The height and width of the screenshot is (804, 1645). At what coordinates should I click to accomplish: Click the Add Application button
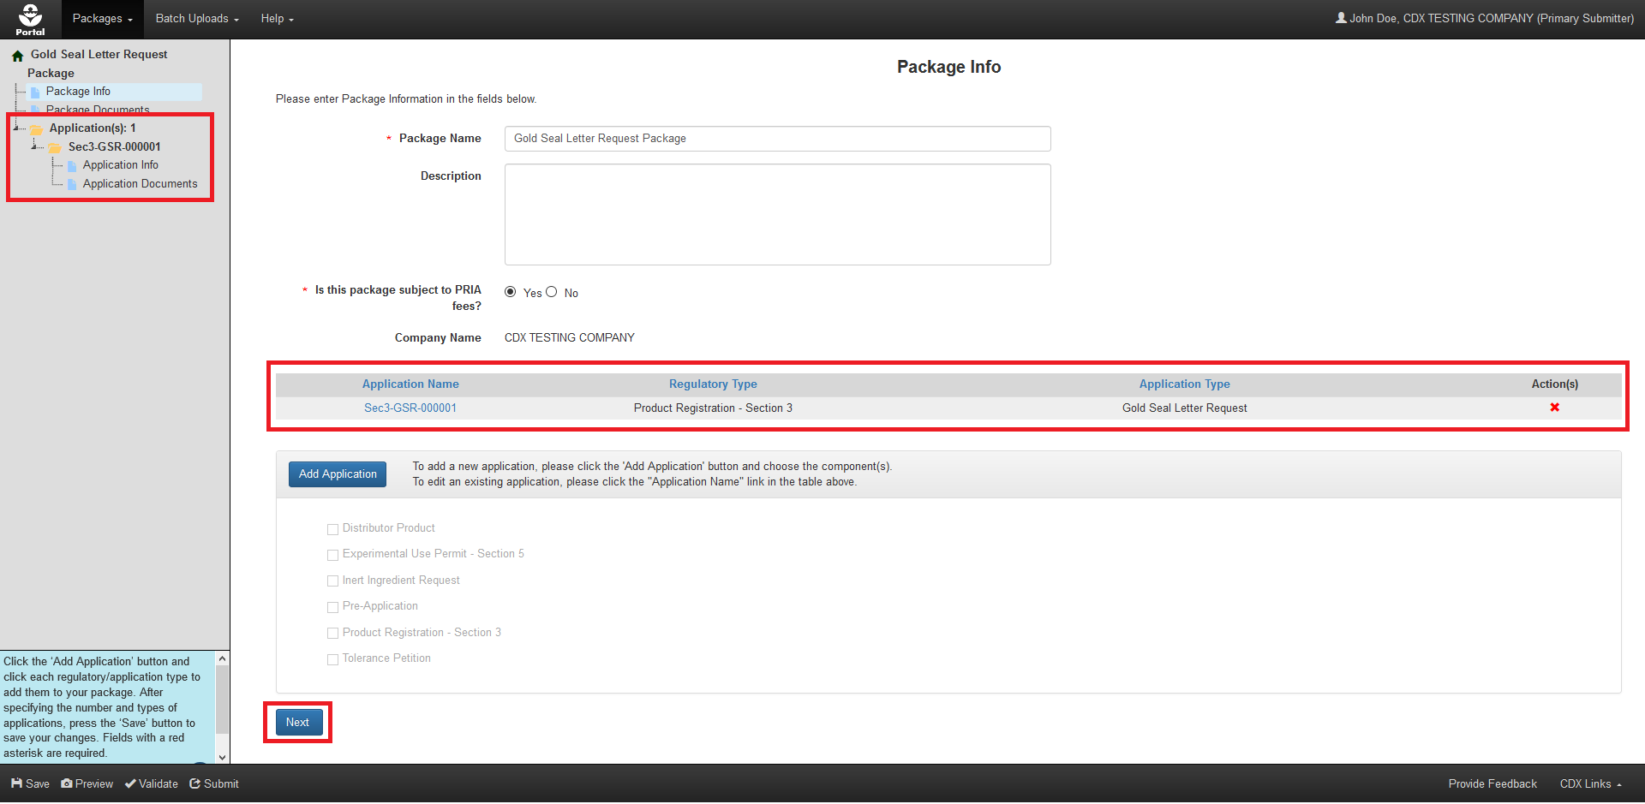[x=338, y=474]
